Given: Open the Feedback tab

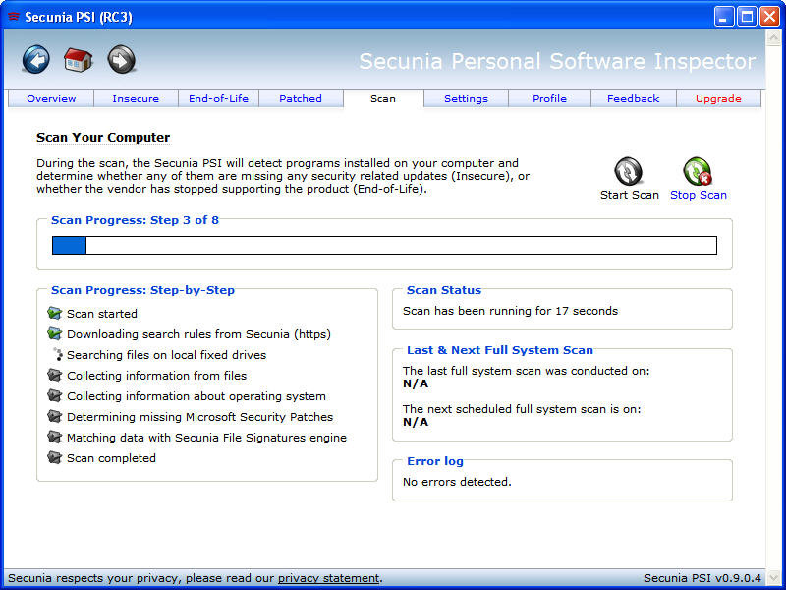Looking at the screenshot, I should coord(633,99).
